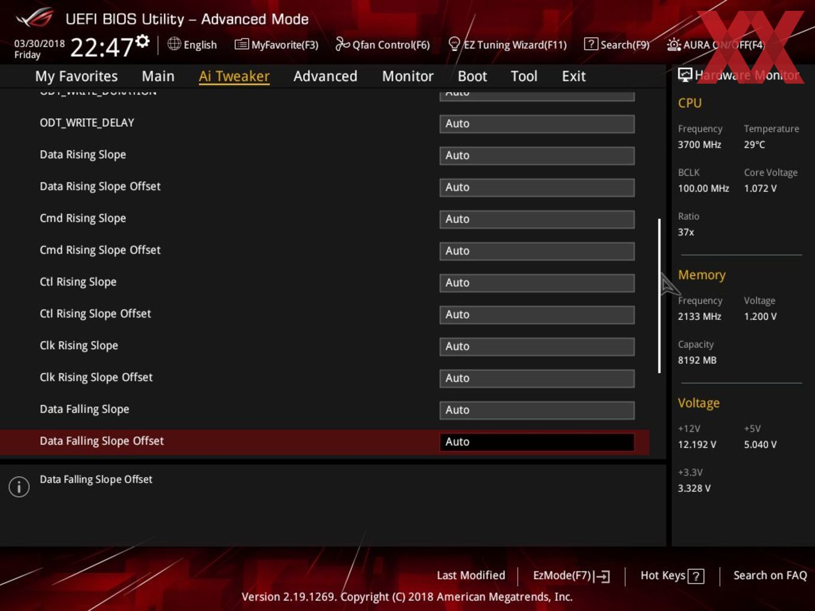Image resolution: width=815 pixels, height=611 pixels.
Task: Select the Clk Rising Slope Offset label
Action: coord(96,377)
